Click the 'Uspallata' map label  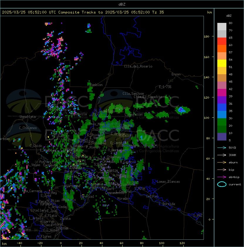pos(28,117)
